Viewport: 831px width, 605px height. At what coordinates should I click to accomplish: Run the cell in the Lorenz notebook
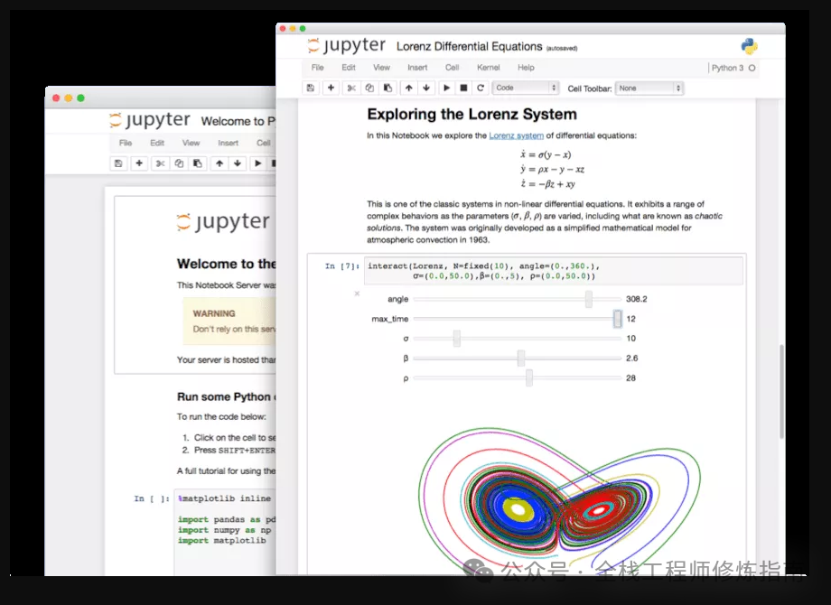click(446, 88)
